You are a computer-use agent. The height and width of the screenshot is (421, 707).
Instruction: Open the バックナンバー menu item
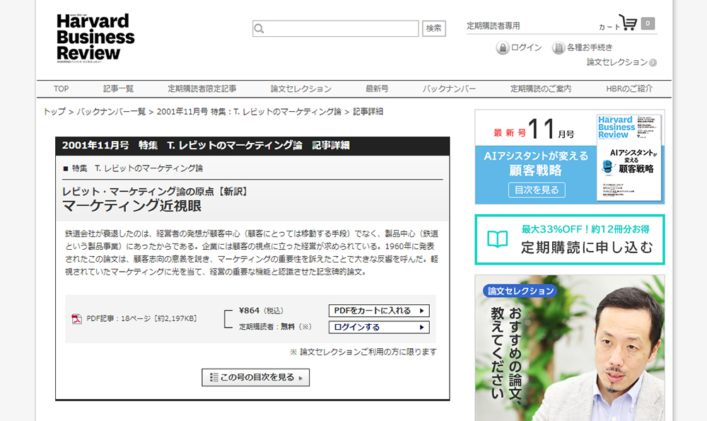point(449,89)
